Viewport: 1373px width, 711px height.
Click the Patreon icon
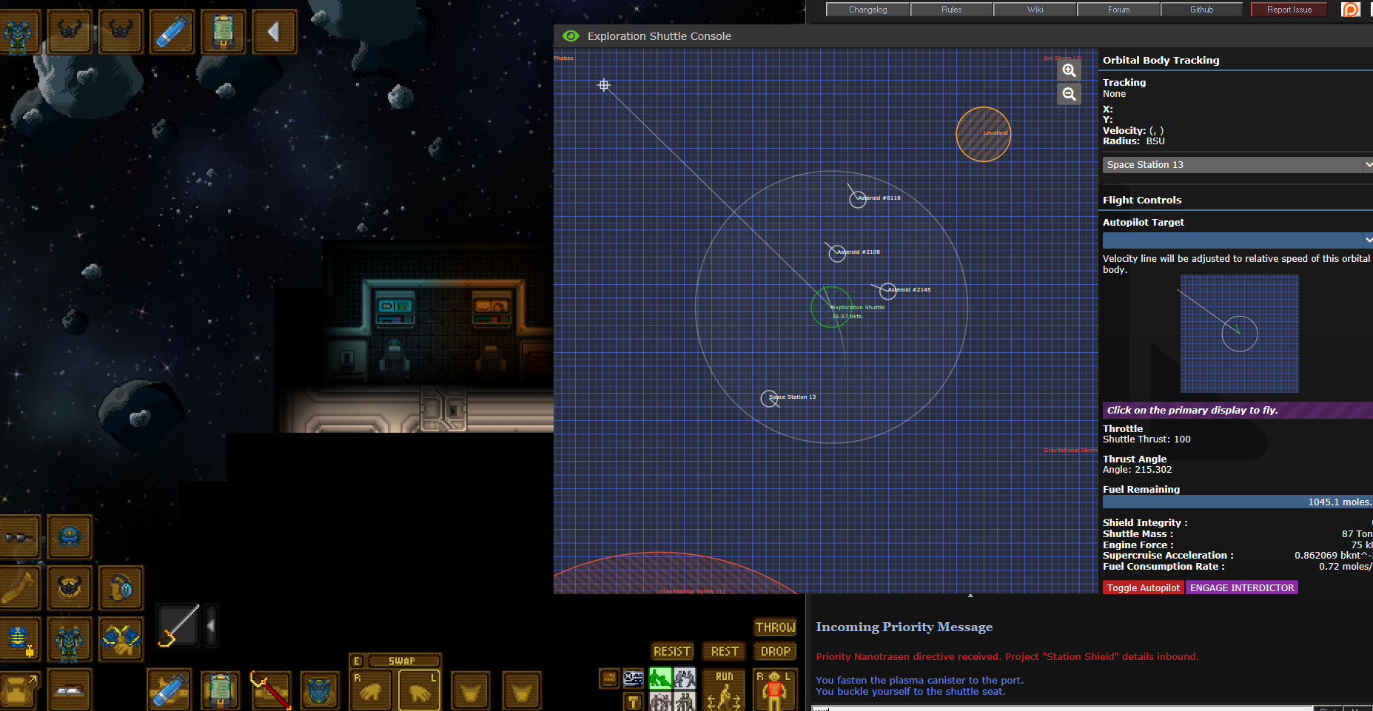point(1351,10)
